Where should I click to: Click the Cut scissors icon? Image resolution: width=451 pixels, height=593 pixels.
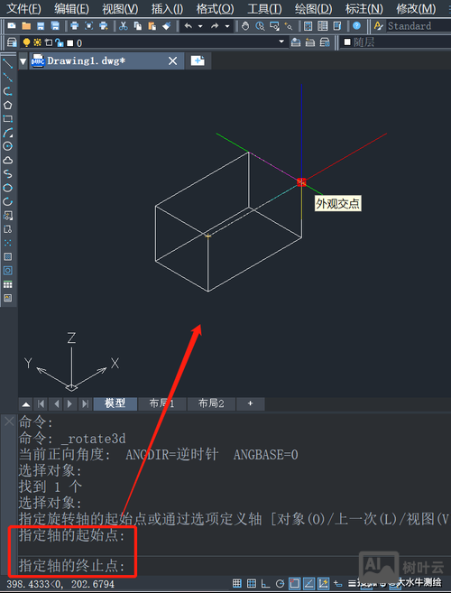(x=124, y=26)
